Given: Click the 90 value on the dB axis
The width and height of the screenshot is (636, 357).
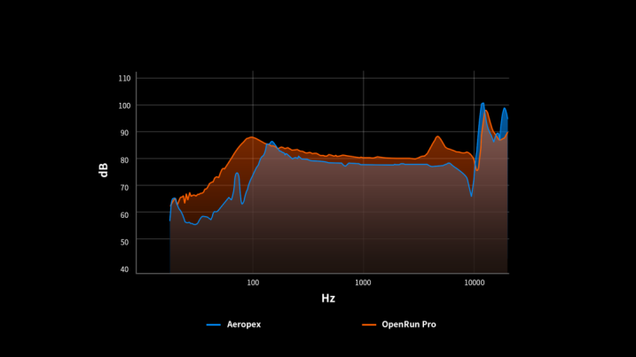Looking at the screenshot, I should coord(124,133).
